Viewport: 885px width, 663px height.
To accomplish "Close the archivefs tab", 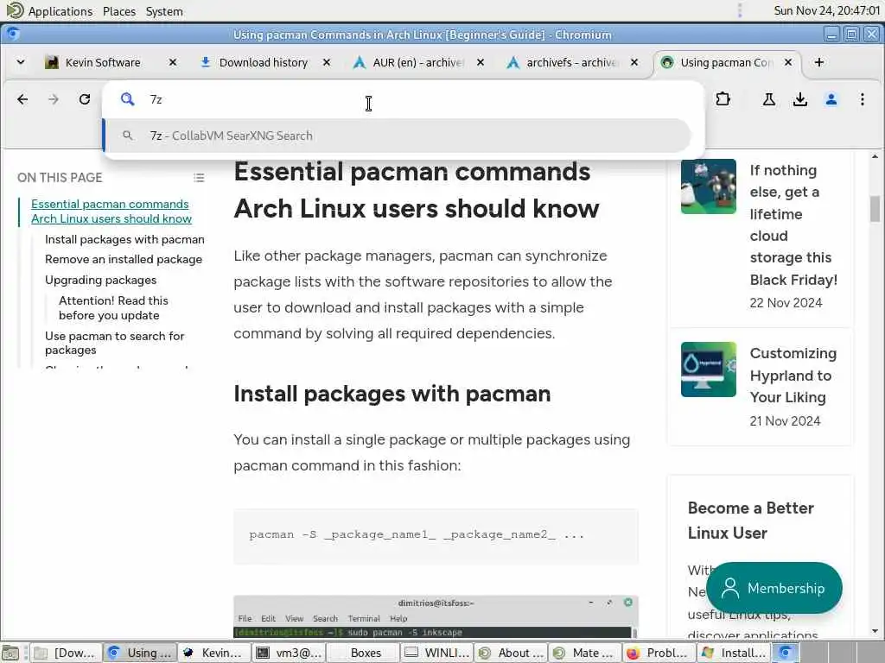I will (x=634, y=62).
